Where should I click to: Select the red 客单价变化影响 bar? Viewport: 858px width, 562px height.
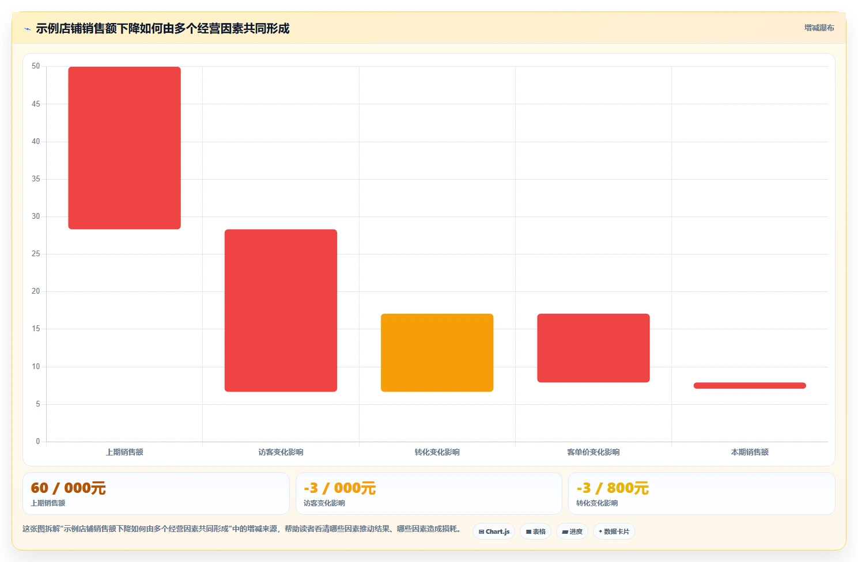point(594,348)
